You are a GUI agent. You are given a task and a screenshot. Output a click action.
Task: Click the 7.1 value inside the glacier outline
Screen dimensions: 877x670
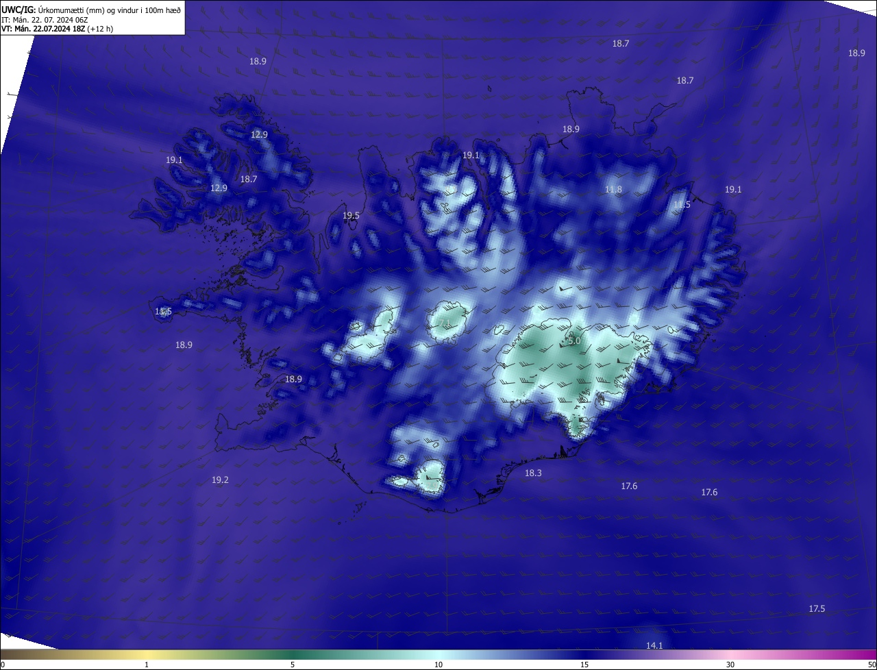(444, 323)
